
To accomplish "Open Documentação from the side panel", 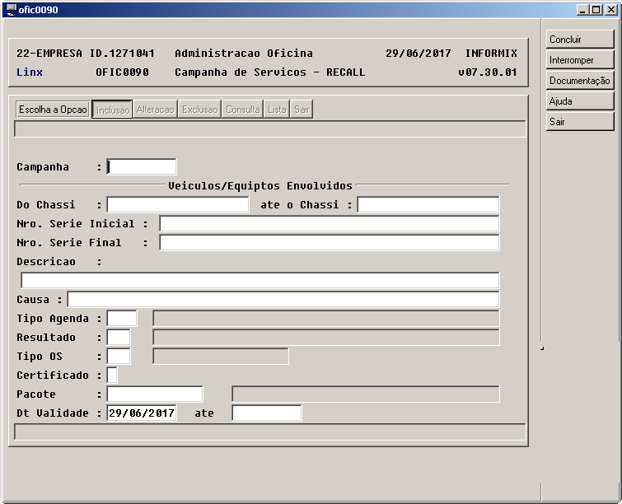I will (x=580, y=81).
